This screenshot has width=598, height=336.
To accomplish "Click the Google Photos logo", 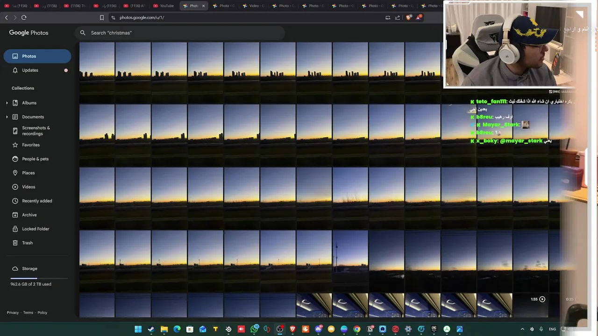I will coord(28,33).
